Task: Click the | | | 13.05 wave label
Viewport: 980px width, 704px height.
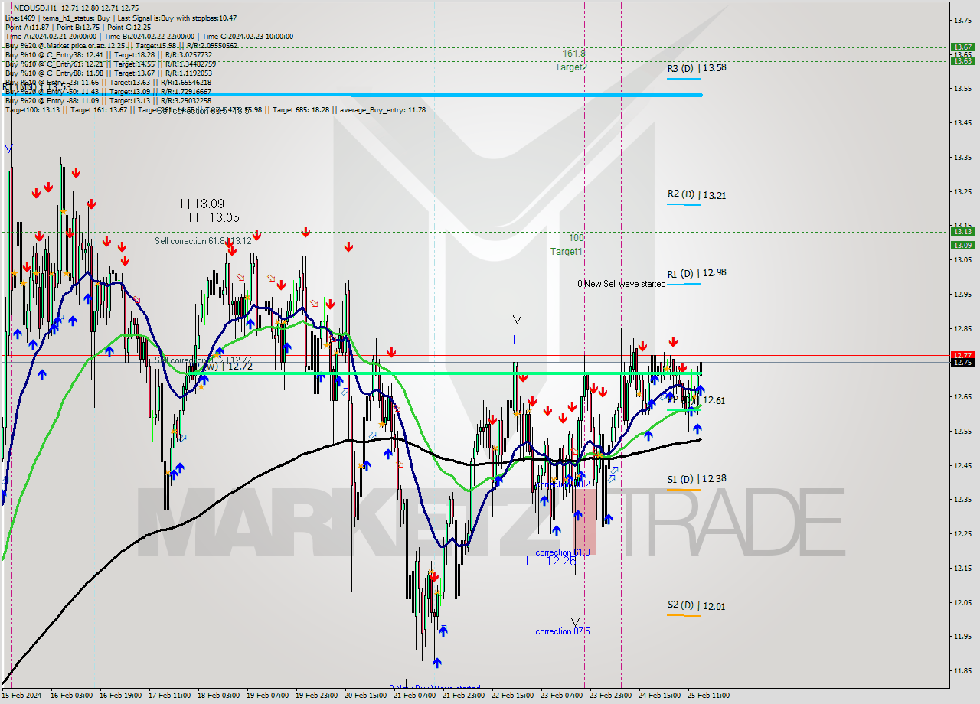Action: [x=214, y=217]
